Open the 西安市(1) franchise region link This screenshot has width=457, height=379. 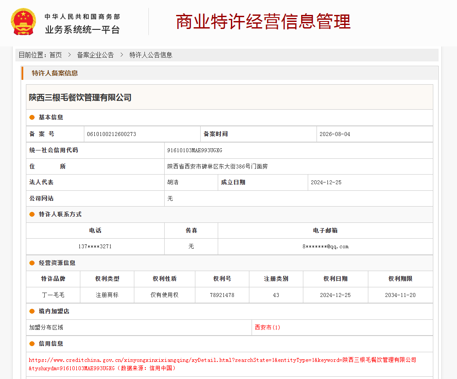(267, 327)
